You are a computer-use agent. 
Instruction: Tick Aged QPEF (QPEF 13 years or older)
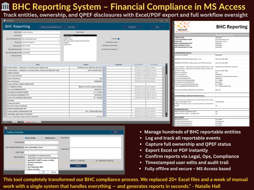tap(26, 160)
